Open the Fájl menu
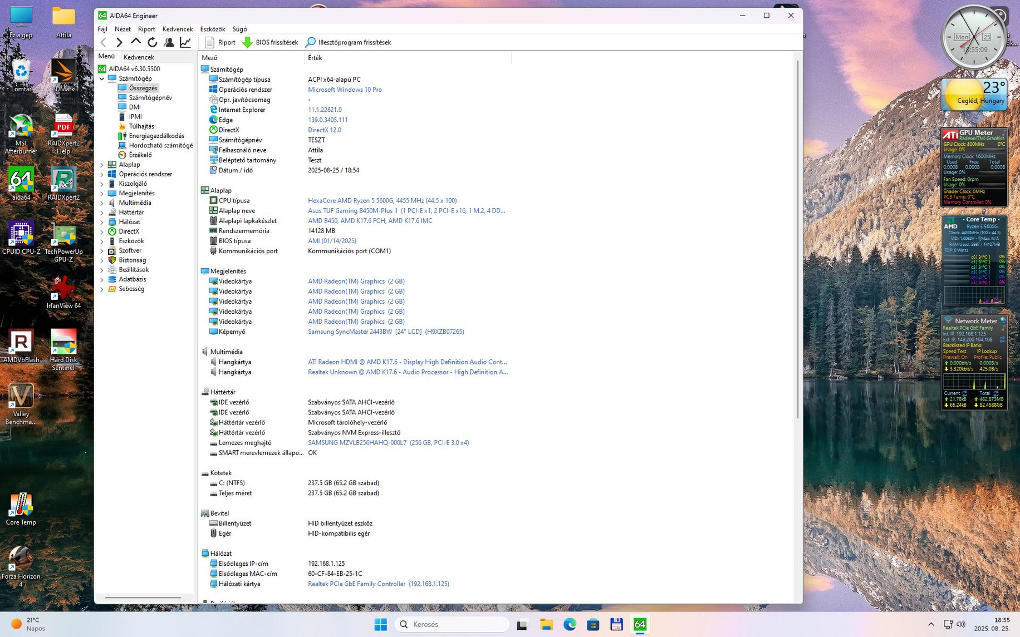 coord(102,29)
